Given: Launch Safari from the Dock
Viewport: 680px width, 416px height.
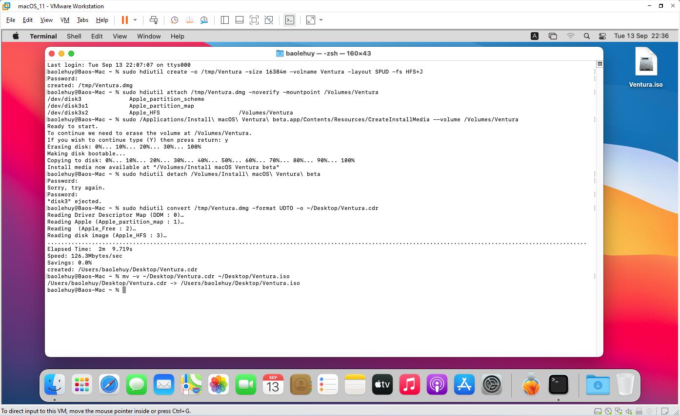Looking at the screenshot, I should coord(109,385).
